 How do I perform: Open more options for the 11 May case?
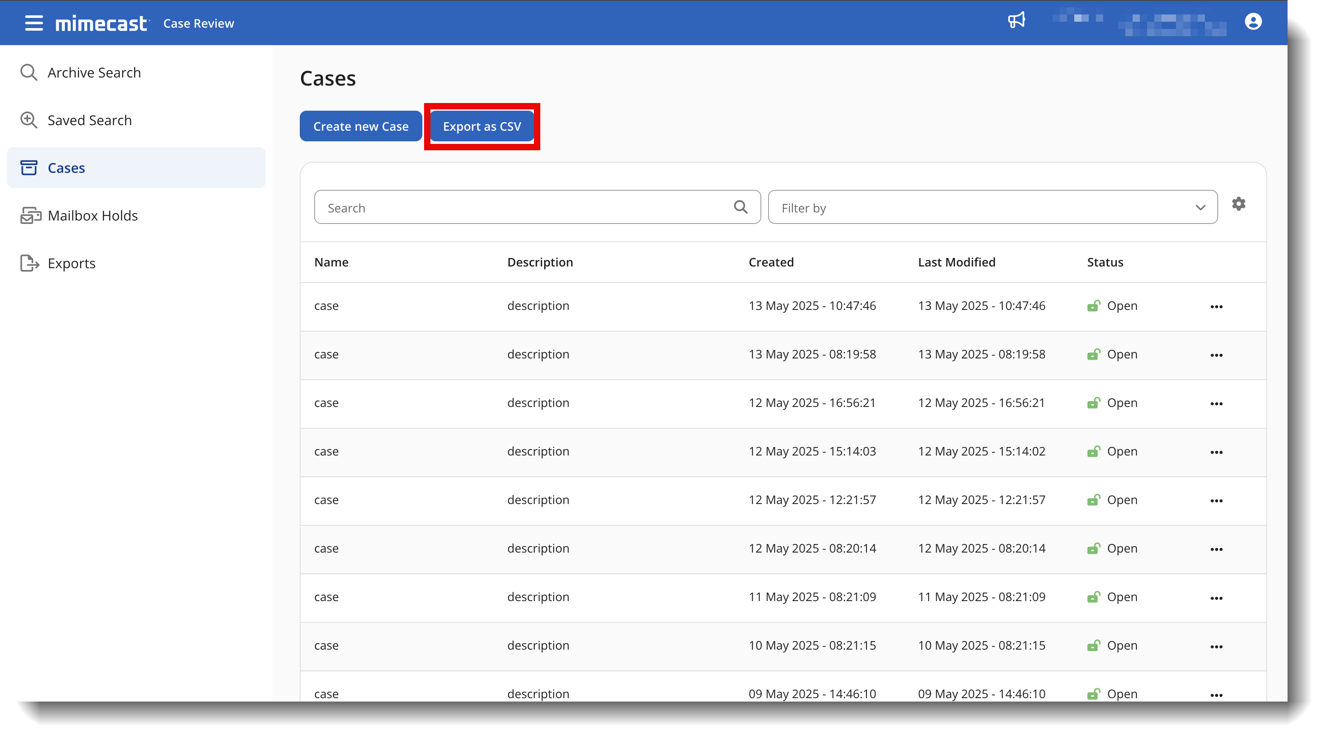coord(1216,598)
